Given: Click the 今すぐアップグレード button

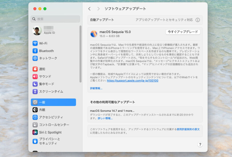Looking at the screenshot, I should (183, 32).
